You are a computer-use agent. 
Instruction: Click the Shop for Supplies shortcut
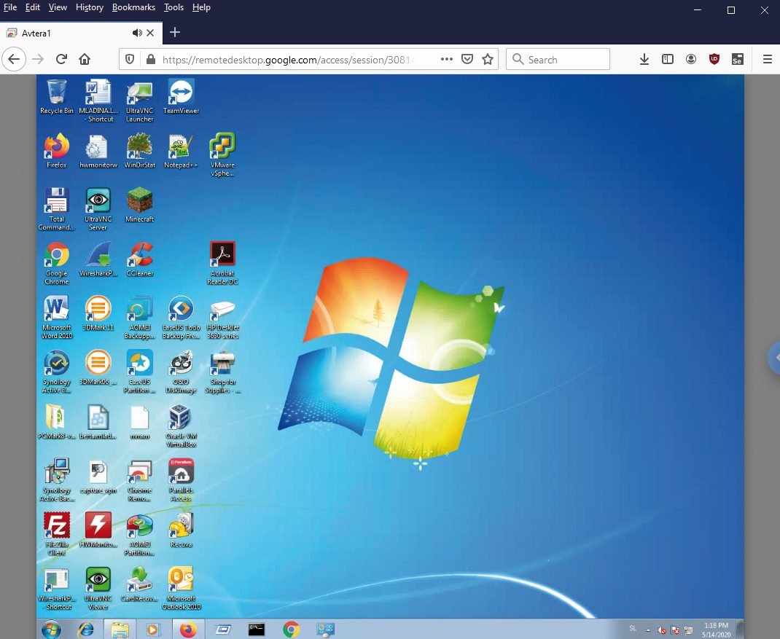point(222,372)
